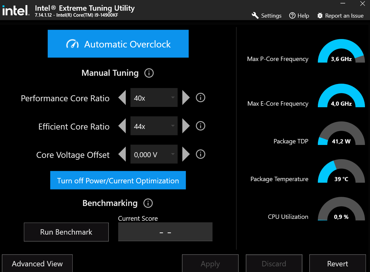Increase Performance Core Ratio with right arrow
This screenshot has height=272, width=370.
point(186,97)
